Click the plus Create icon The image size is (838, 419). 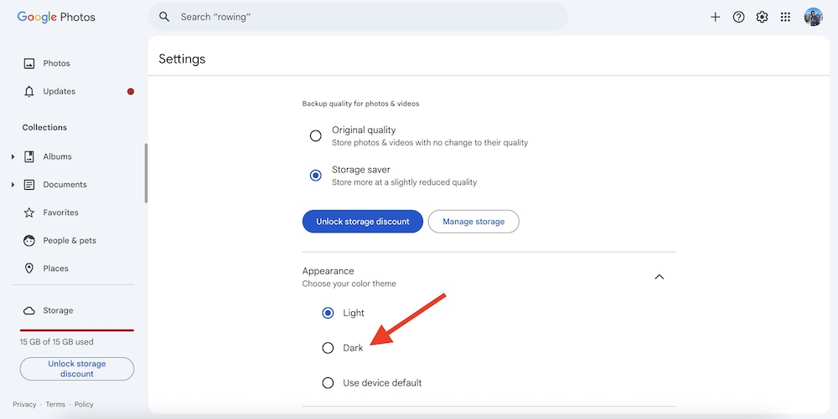(x=715, y=17)
